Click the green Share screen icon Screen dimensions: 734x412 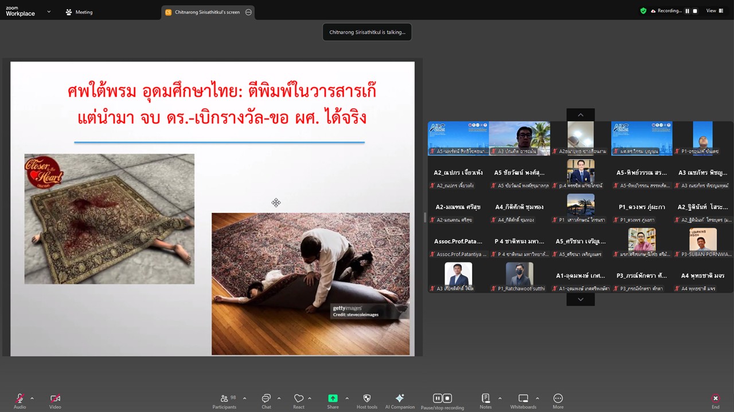333,398
